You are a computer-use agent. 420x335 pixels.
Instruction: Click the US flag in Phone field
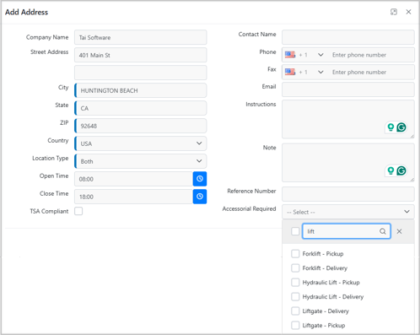(x=290, y=55)
